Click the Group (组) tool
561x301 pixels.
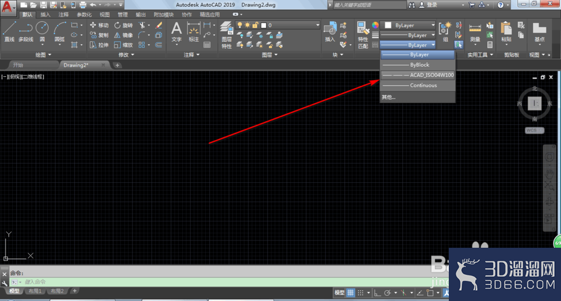(x=445, y=31)
